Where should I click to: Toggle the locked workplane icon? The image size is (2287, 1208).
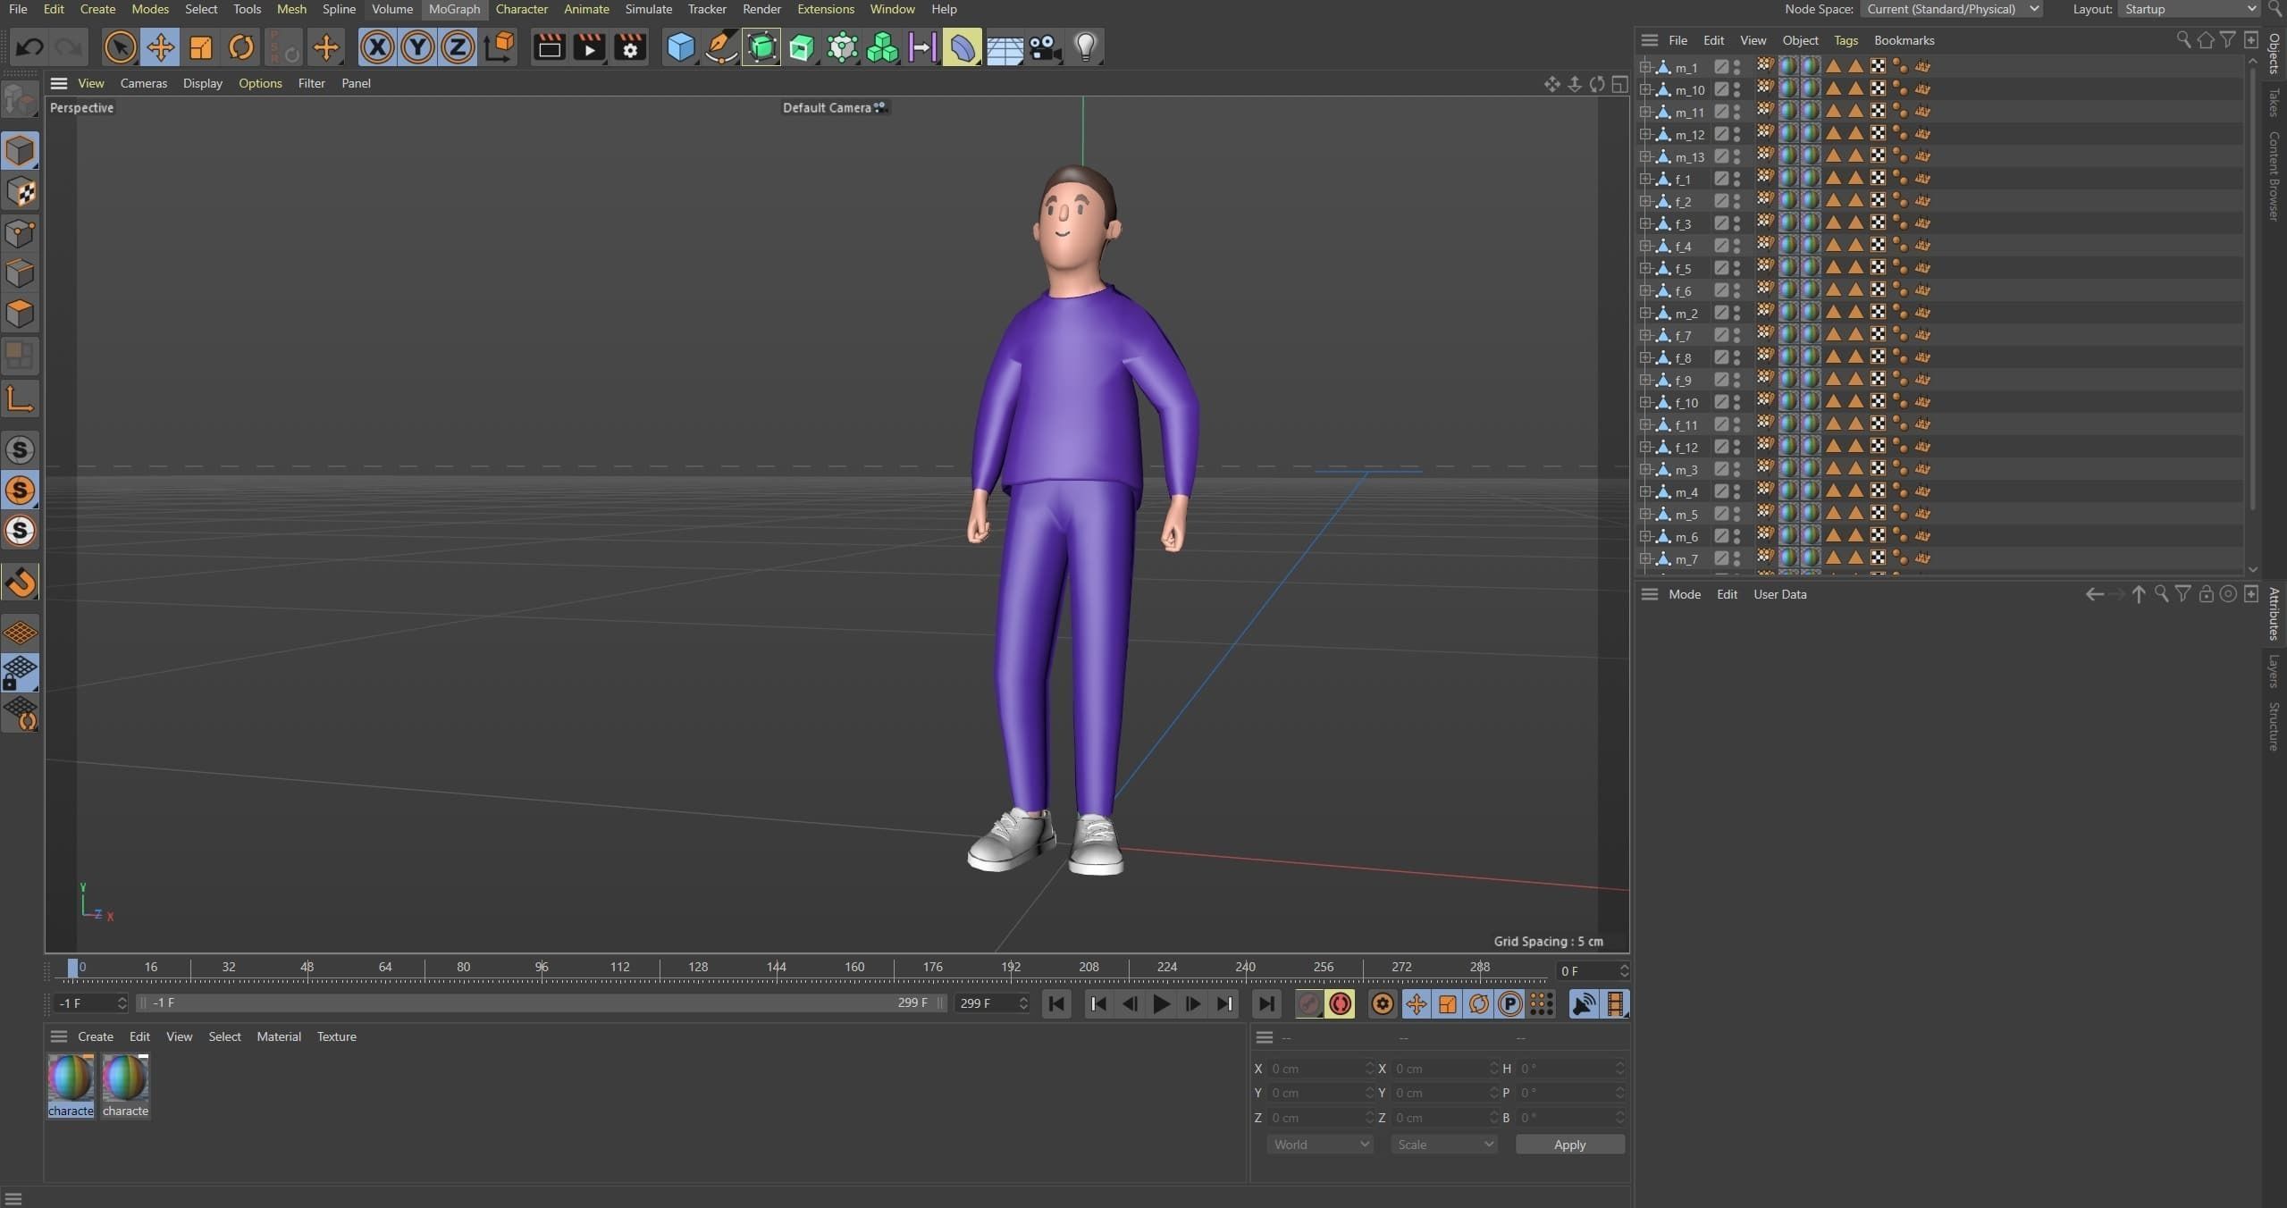click(x=20, y=673)
